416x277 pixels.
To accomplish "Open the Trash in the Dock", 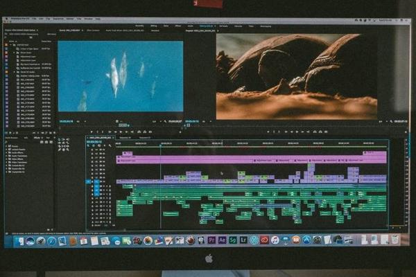I will pyautogui.click(x=395, y=240).
